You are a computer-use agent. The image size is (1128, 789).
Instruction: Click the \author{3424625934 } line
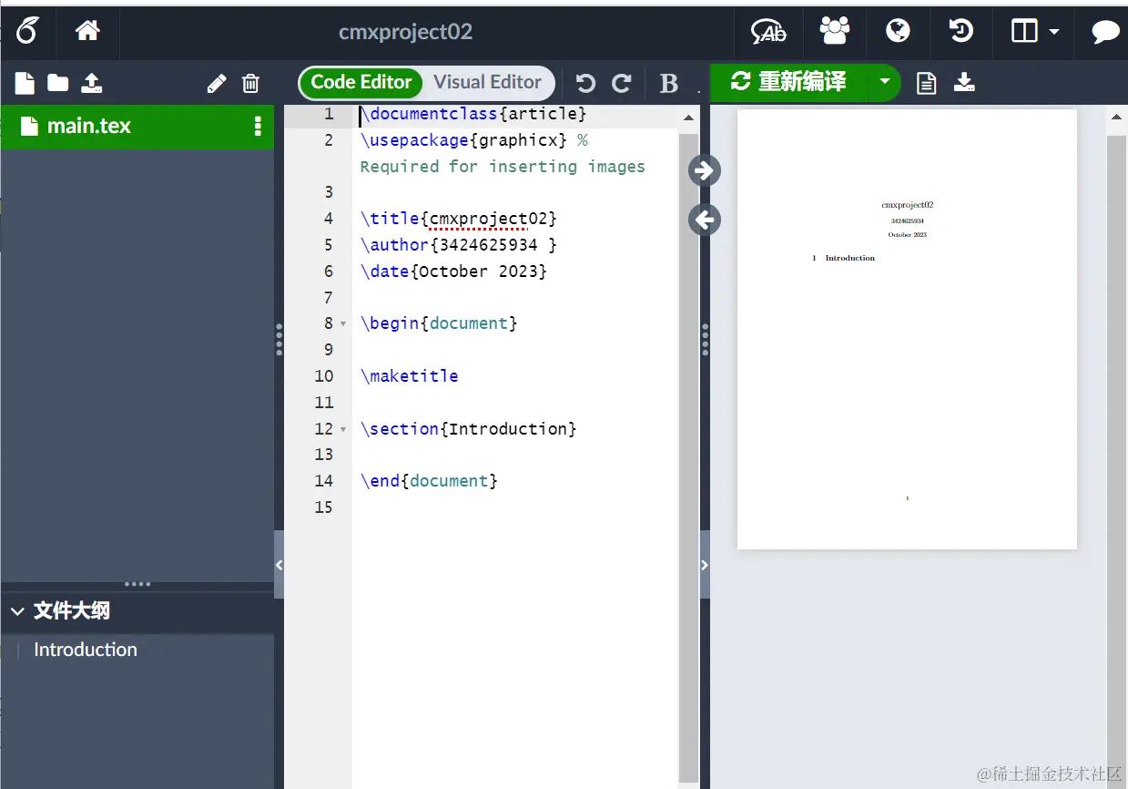pyautogui.click(x=458, y=245)
